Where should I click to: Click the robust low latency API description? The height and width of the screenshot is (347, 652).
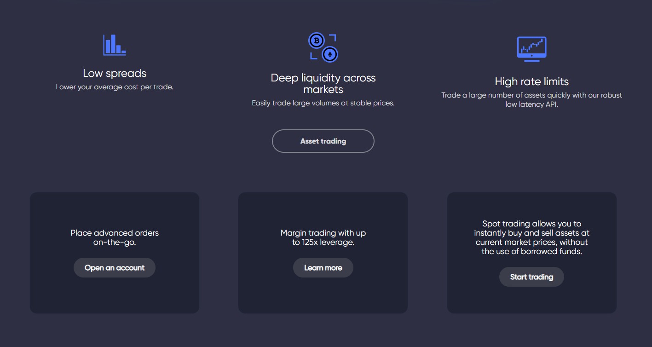(531, 100)
